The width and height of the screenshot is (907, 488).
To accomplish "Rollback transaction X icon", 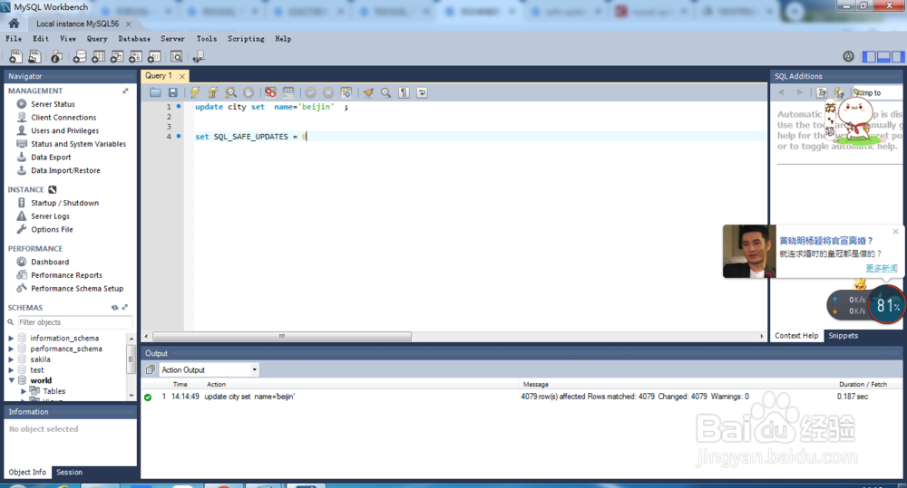I will pos(328,92).
